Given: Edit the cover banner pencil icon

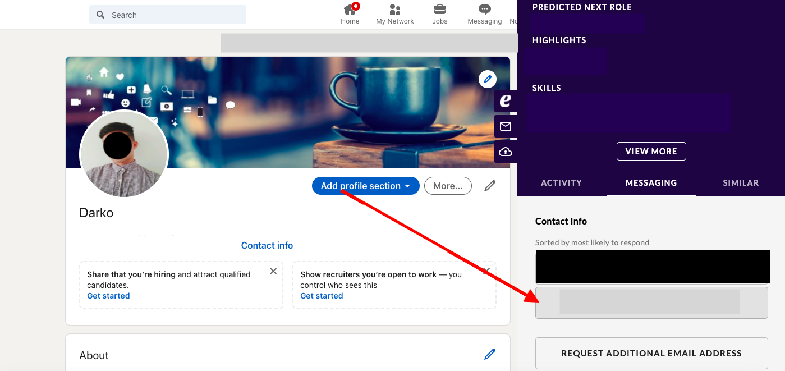Looking at the screenshot, I should coord(488,79).
